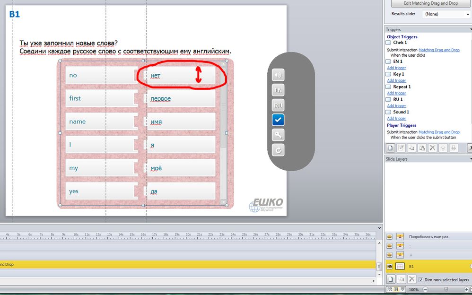This screenshot has height=295, width=472.
Task: Select the Sound 1 object icon in Triggers
Action: pos(388,112)
